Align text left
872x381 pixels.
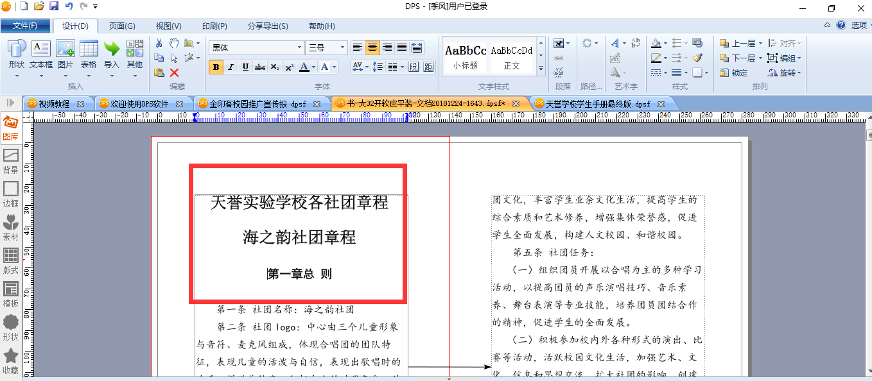pos(358,47)
